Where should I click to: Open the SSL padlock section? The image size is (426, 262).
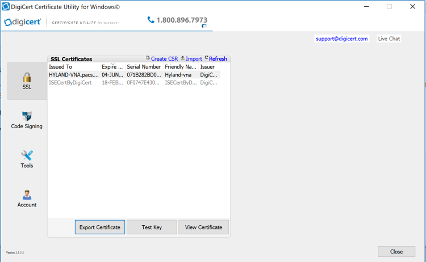(27, 81)
